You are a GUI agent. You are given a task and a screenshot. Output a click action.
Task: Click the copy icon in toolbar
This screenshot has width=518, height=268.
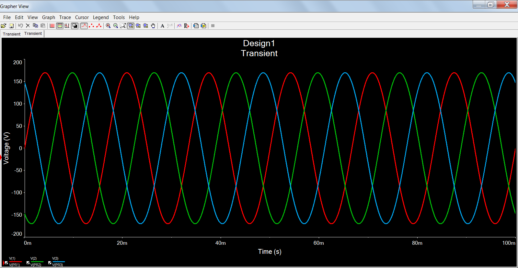tap(35, 26)
